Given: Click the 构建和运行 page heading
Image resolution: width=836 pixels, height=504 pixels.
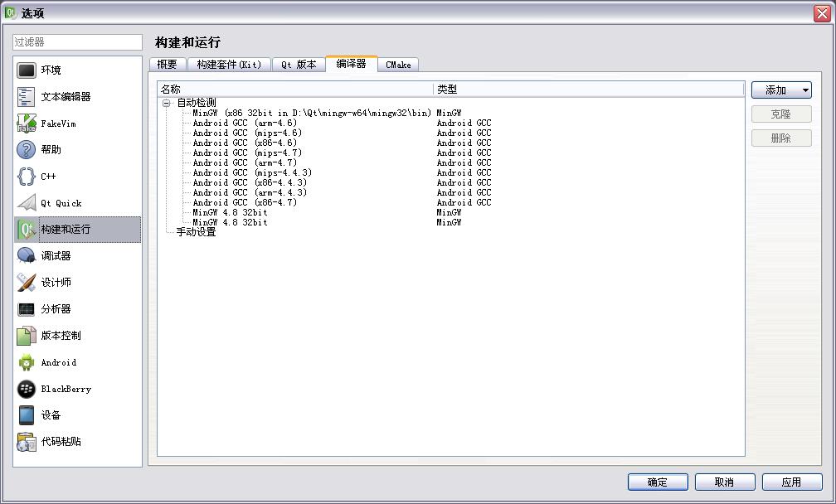Looking at the screenshot, I should click(187, 42).
